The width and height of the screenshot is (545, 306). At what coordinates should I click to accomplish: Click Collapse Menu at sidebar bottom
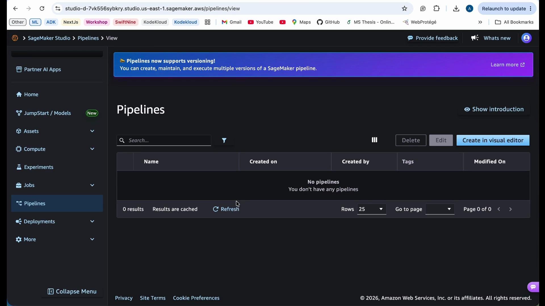point(72,292)
